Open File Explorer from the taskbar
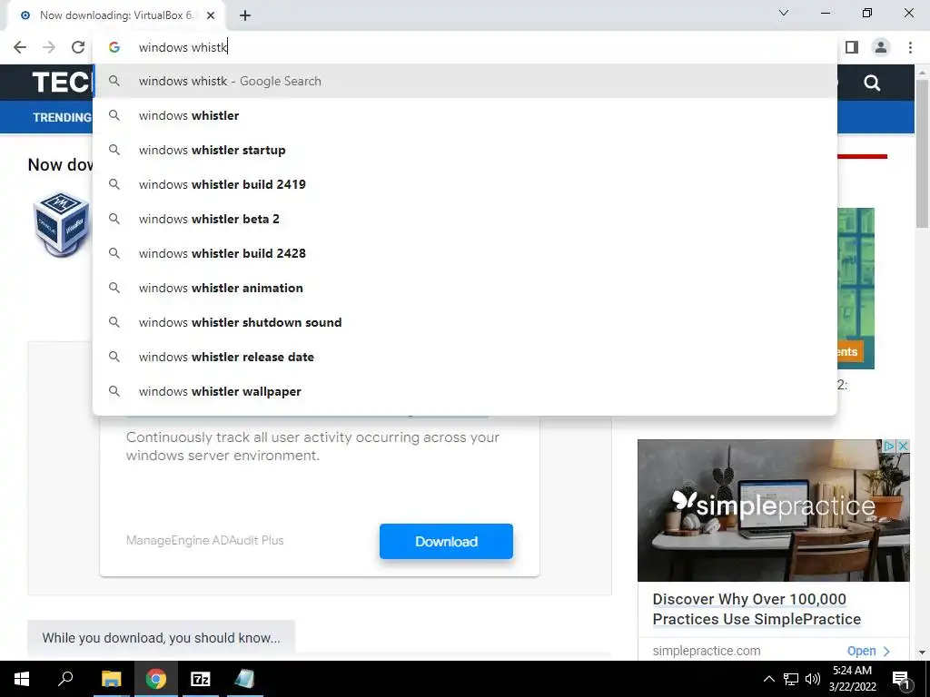 (111, 679)
